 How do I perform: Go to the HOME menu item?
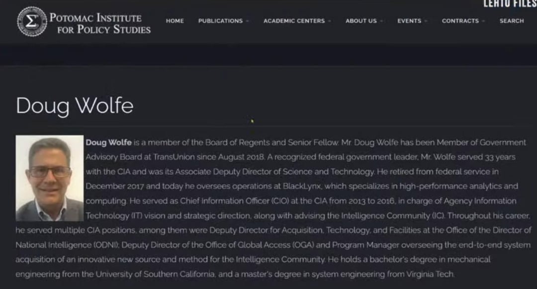click(x=175, y=21)
